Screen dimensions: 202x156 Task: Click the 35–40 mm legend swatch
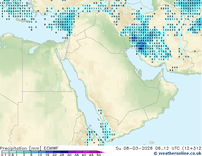[79, 152]
